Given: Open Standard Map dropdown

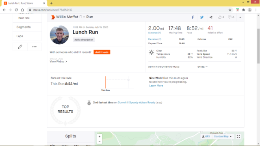Looking at the screenshot, I should [223, 137].
